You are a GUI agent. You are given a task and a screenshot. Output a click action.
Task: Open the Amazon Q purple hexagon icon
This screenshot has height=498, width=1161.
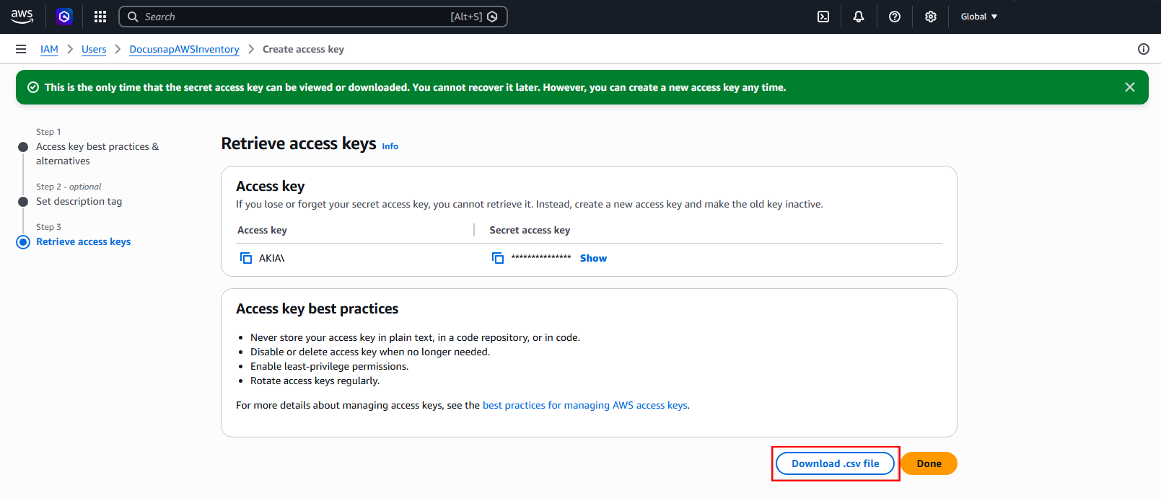pos(64,17)
